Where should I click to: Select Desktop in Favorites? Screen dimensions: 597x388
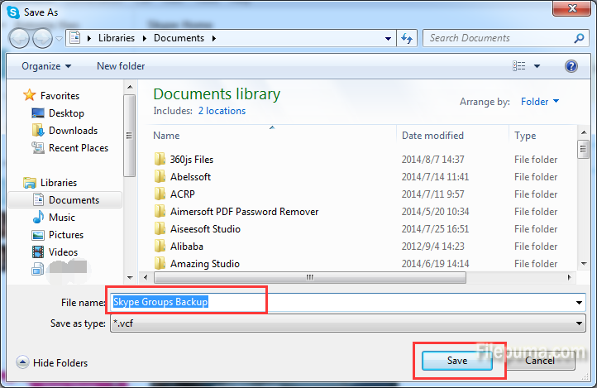66,113
